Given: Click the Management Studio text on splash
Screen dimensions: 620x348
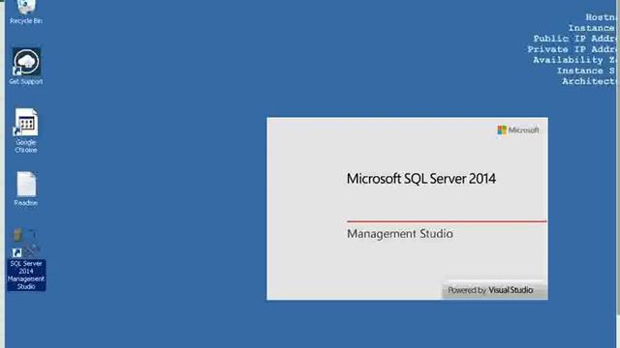Looking at the screenshot, I should pyautogui.click(x=400, y=234).
